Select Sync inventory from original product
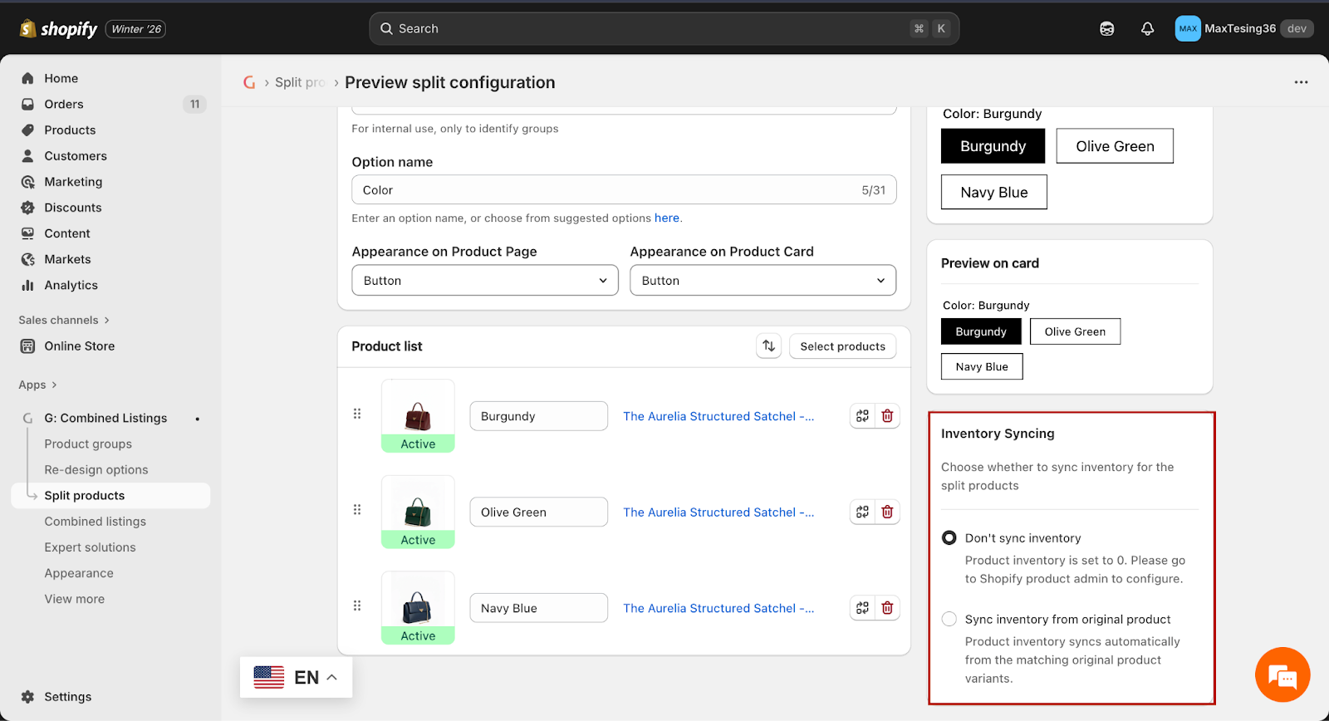Image resolution: width=1329 pixels, height=721 pixels. (949, 620)
